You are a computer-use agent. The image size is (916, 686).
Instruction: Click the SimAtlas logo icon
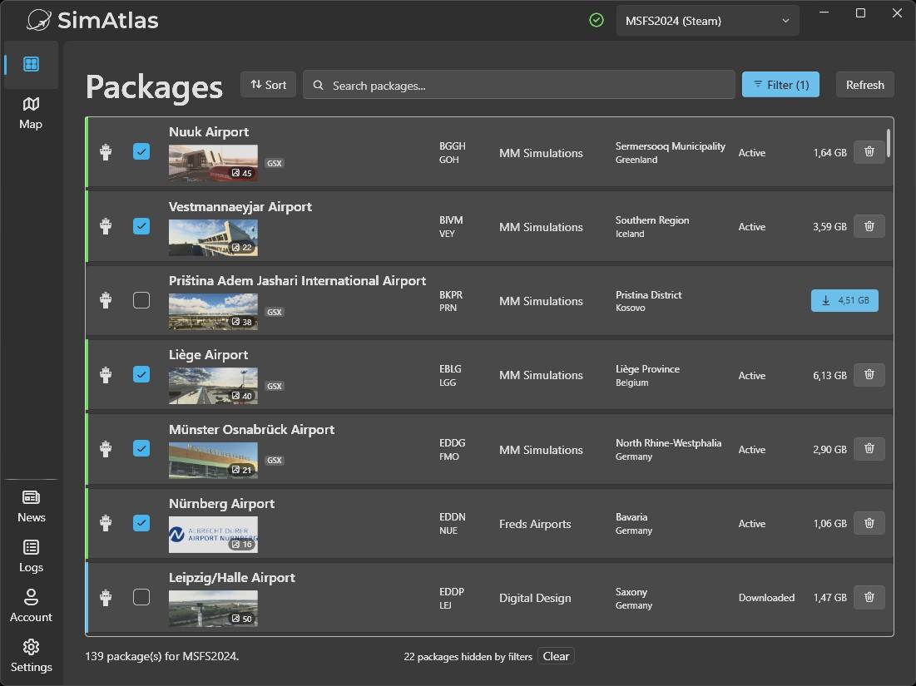[39, 21]
